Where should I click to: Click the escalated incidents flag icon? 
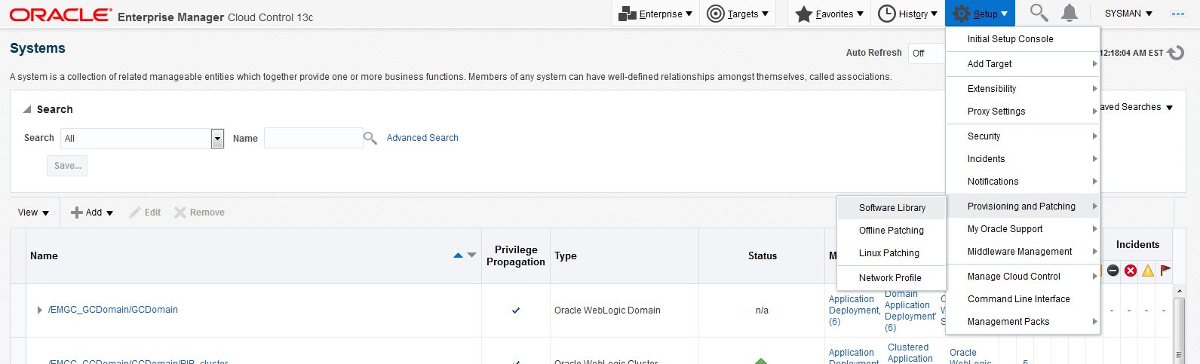[1165, 271]
